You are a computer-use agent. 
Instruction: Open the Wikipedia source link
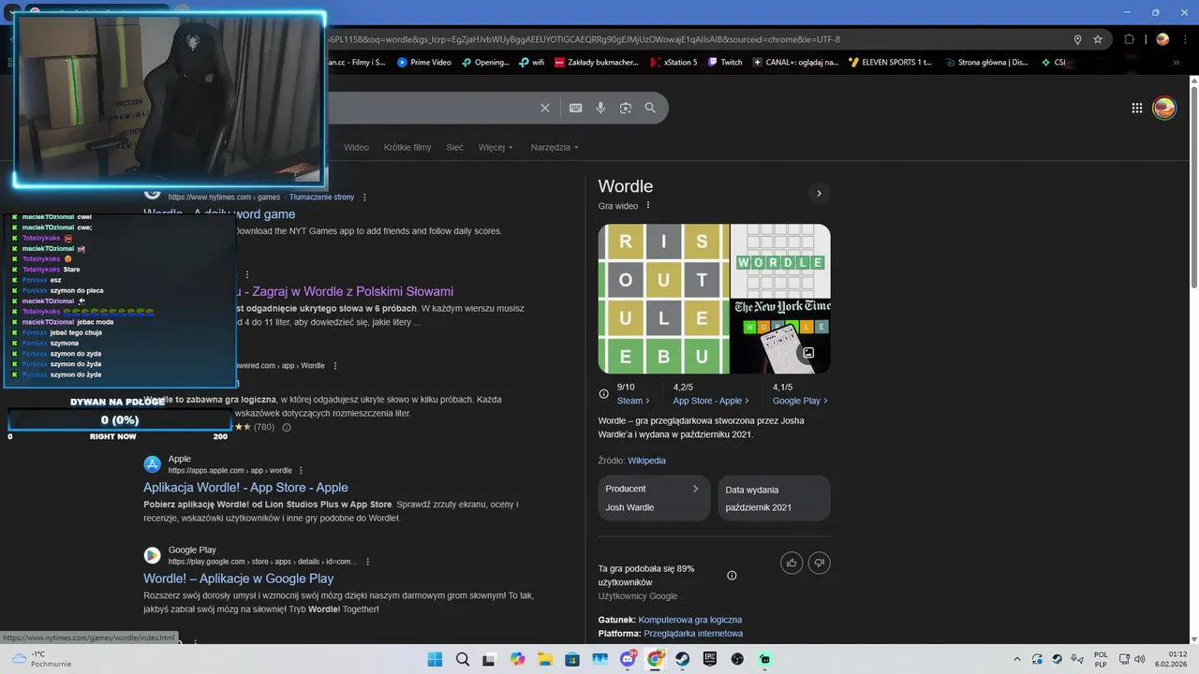(646, 461)
